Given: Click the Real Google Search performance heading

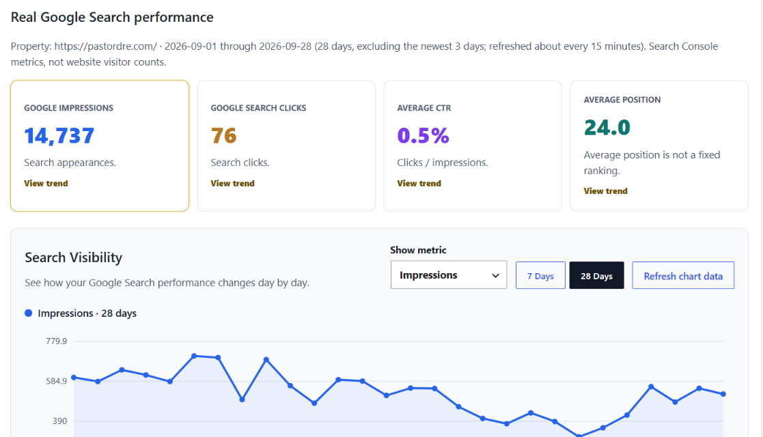Looking at the screenshot, I should point(112,17).
